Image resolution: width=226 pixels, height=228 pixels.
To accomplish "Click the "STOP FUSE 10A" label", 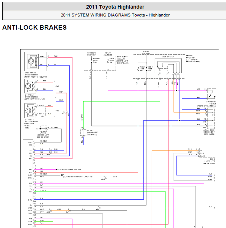I will (111, 60).
